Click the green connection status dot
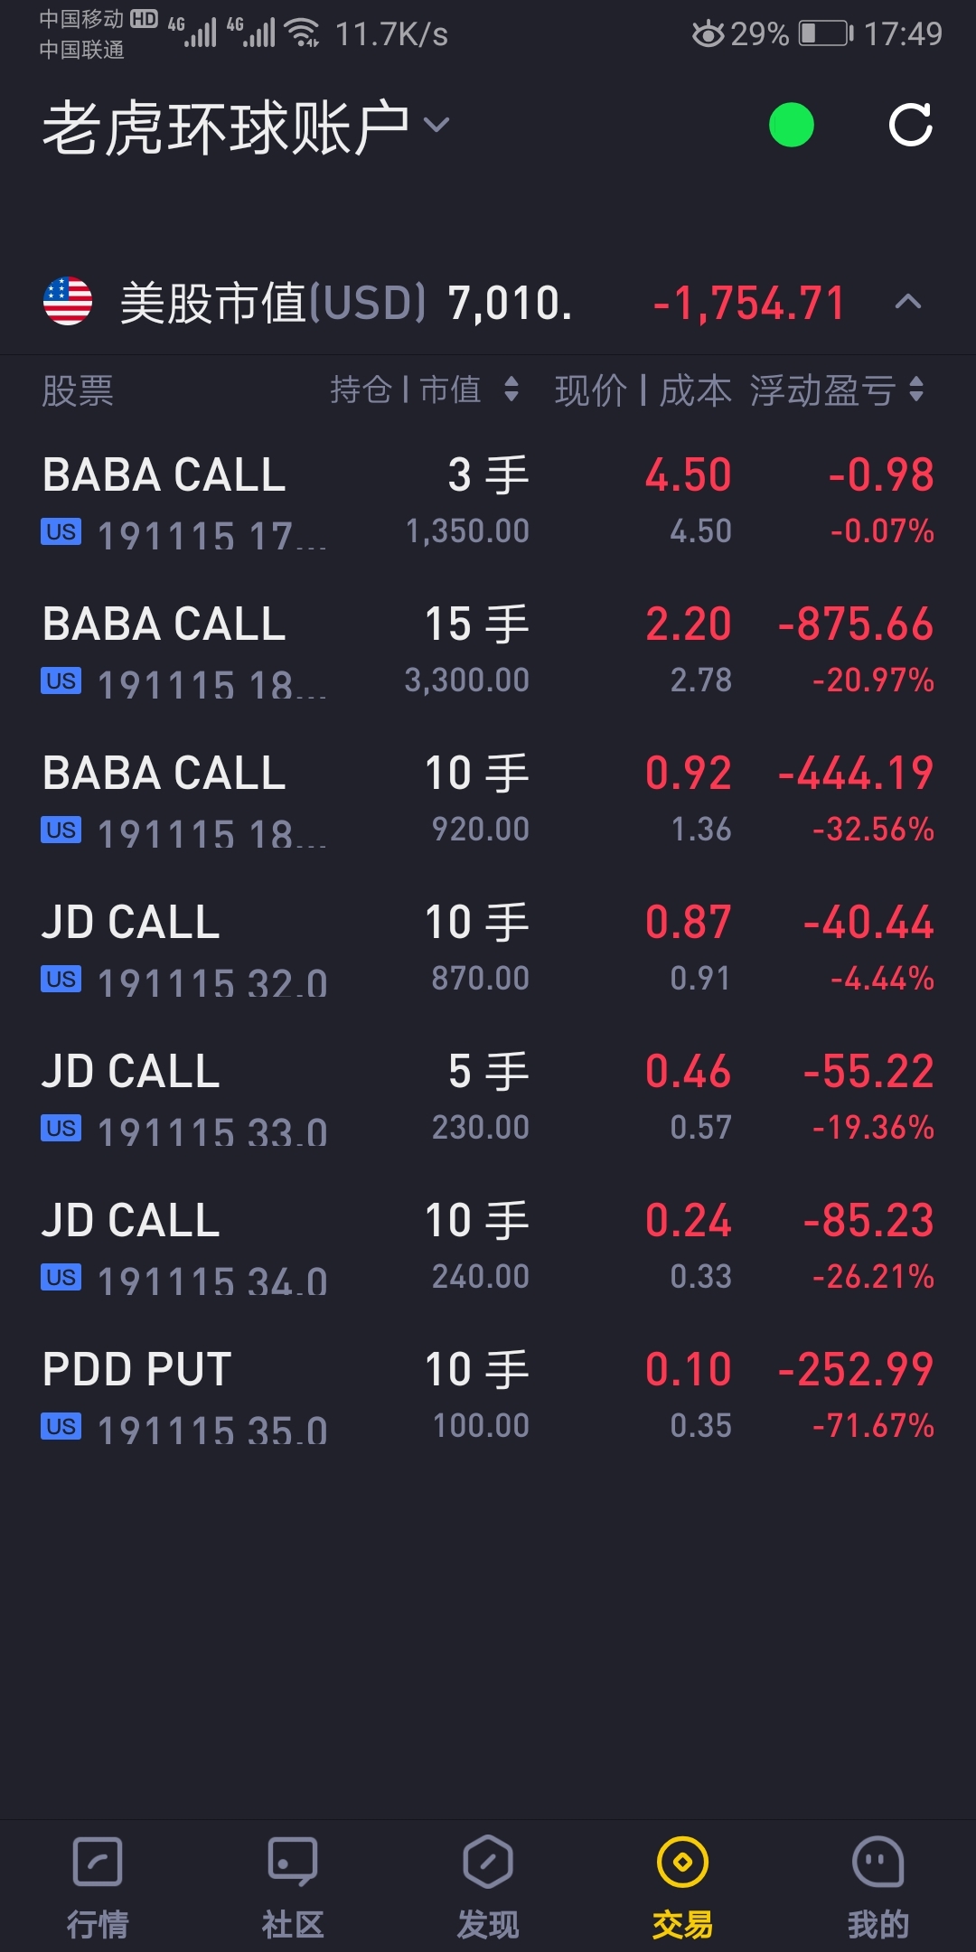The image size is (976, 1952). point(791,125)
